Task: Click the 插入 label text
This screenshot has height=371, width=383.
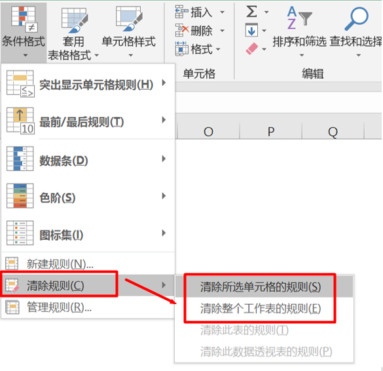Action: pyautogui.click(x=201, y=12)
